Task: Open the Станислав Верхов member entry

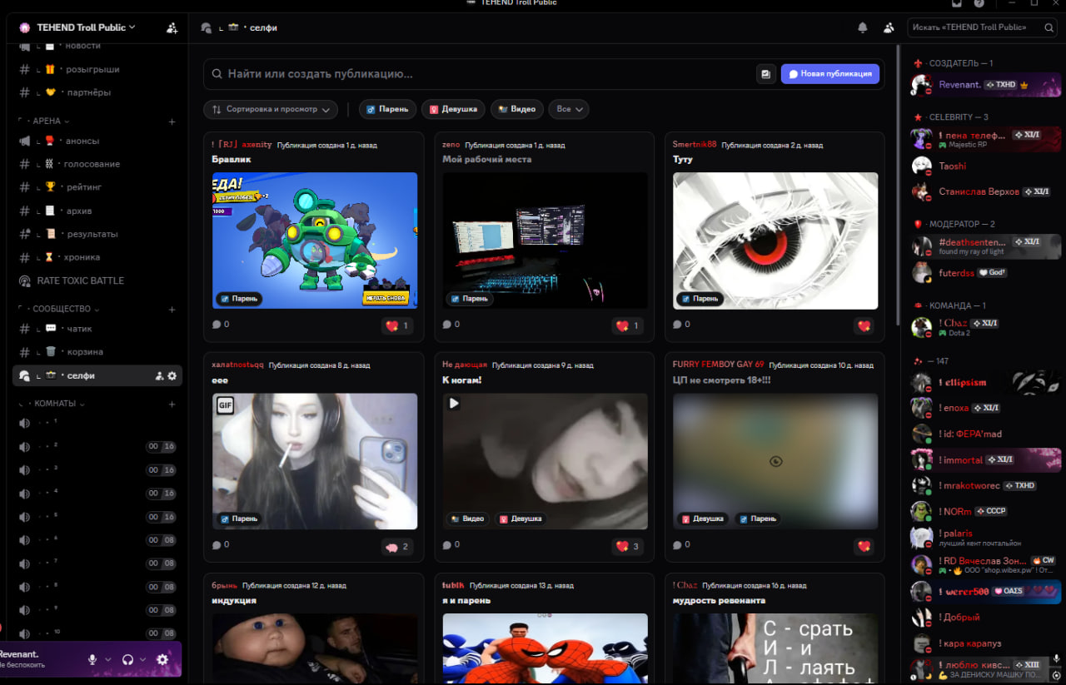Action: (x=986, y=191)
